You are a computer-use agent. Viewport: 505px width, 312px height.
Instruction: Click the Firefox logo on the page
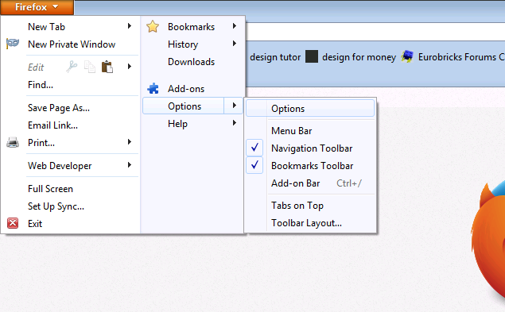tap(488, 241)
